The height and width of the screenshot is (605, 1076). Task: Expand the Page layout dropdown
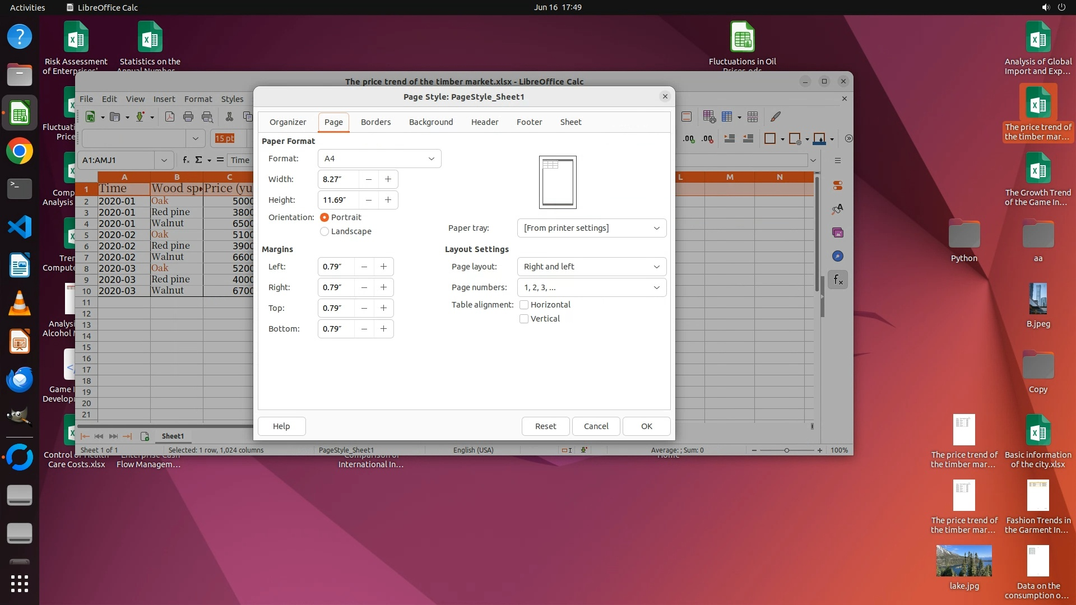(x=591, y=267)
